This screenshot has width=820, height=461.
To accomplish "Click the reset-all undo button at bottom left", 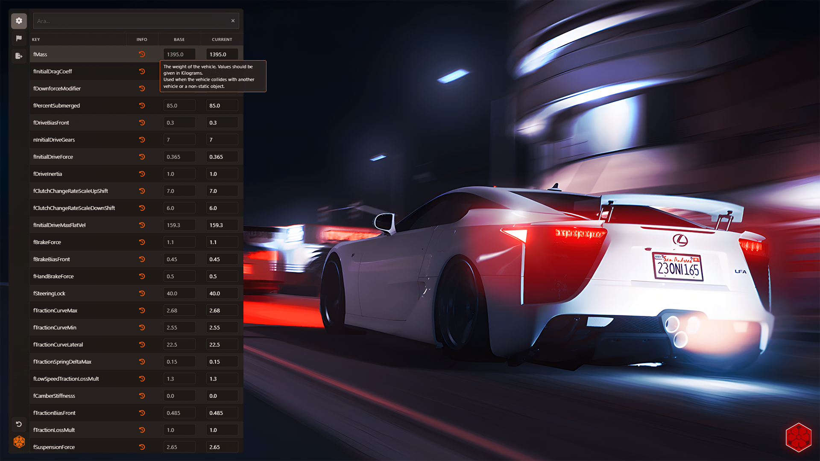I will [x=18, y=424].
